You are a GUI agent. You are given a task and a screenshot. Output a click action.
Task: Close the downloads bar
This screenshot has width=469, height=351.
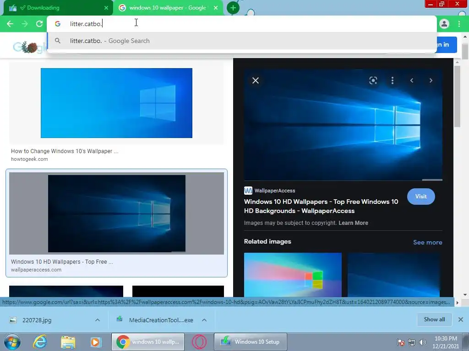click(461, 319)
